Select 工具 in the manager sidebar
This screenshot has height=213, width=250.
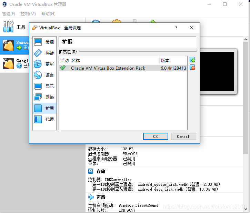14,27
